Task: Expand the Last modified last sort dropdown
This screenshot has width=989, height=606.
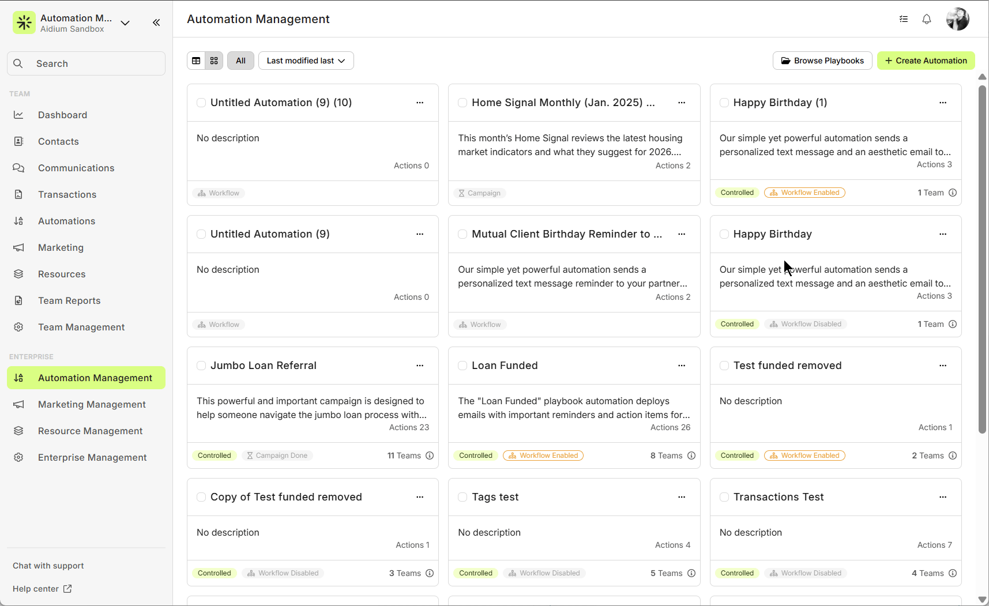Action: [306, 61]
